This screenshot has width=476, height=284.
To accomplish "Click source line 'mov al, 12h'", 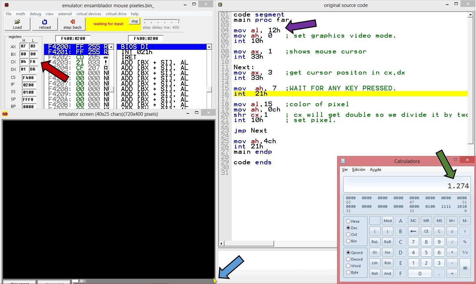I will (257, 30).
